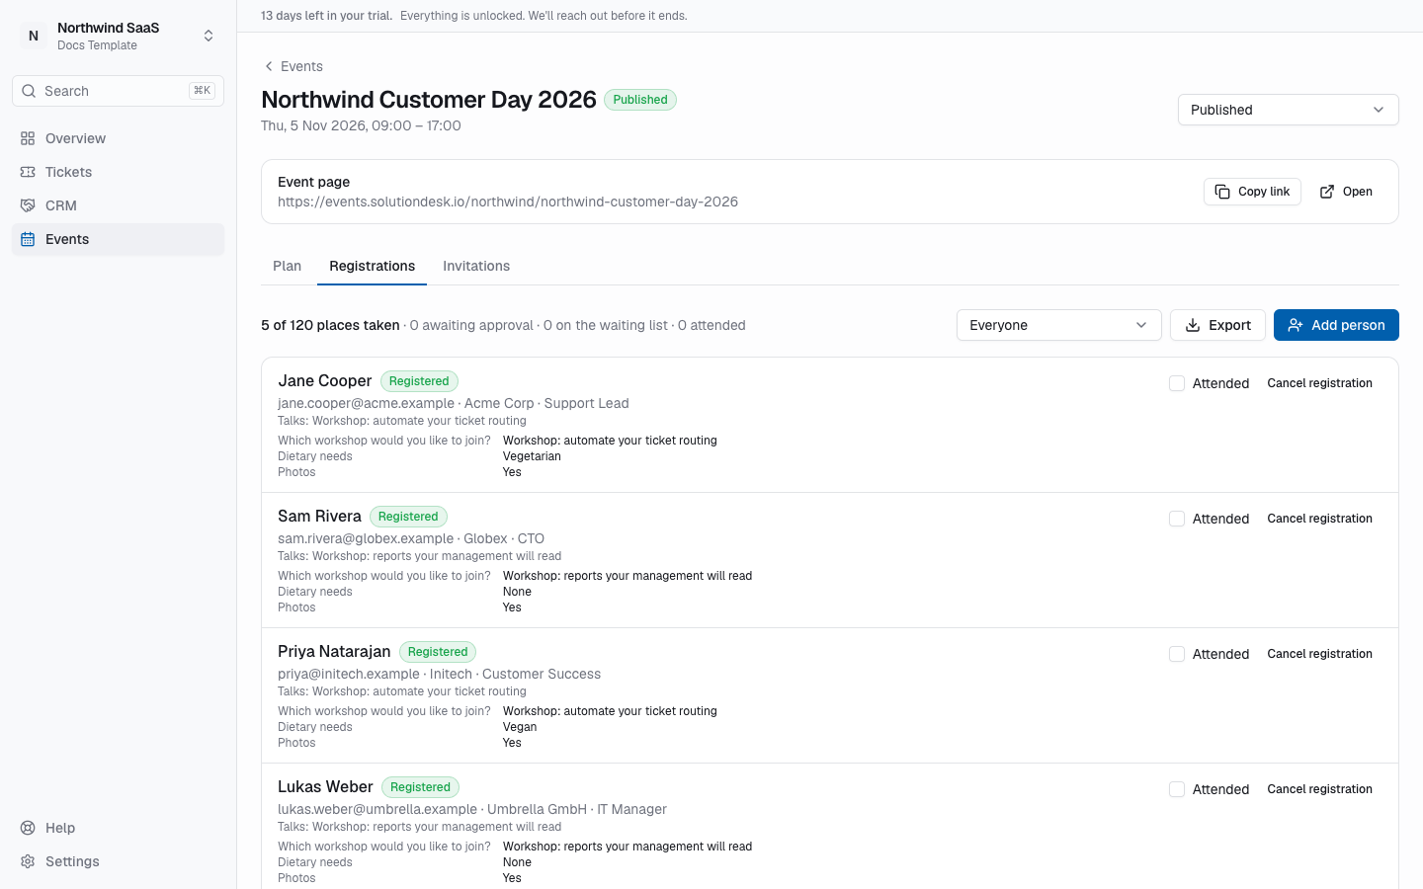1423x889 pixels.
Task: Click the name Lukas Weber
Action: [x=325, y=786]
